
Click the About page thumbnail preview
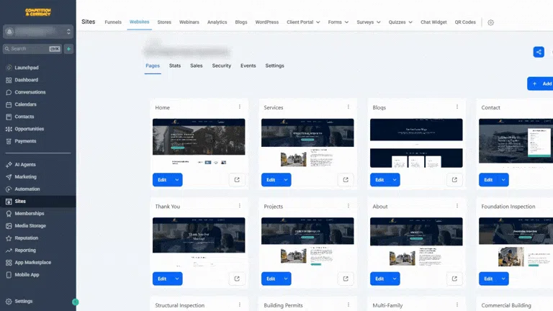pyautogui.click(x=416, y=242)
